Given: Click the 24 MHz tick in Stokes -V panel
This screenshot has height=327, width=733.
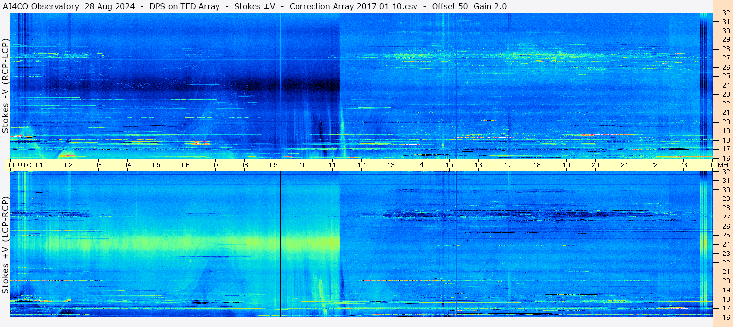Looking at the screenshot, I should pos(725,85).
